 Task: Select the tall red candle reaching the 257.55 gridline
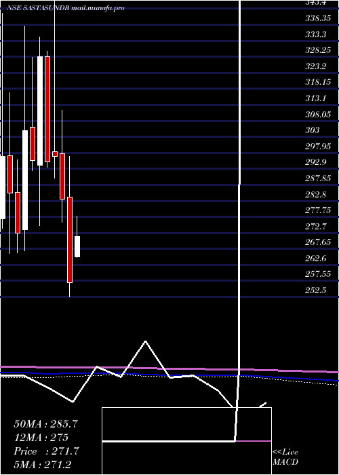tap(70, 240)
